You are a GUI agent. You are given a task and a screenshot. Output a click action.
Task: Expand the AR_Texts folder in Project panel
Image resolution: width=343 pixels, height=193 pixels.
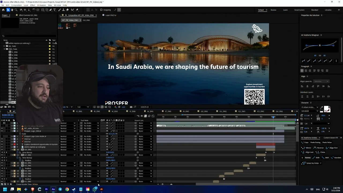(5, 46)
